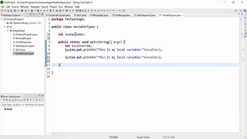Open the Back navigation history dropdown
Screen dimensions: 247x139
tap(113, 11)
